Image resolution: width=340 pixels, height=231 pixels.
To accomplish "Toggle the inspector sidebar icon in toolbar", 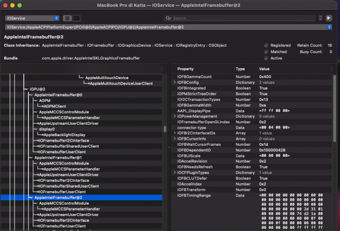I will (x=329, y=18).
